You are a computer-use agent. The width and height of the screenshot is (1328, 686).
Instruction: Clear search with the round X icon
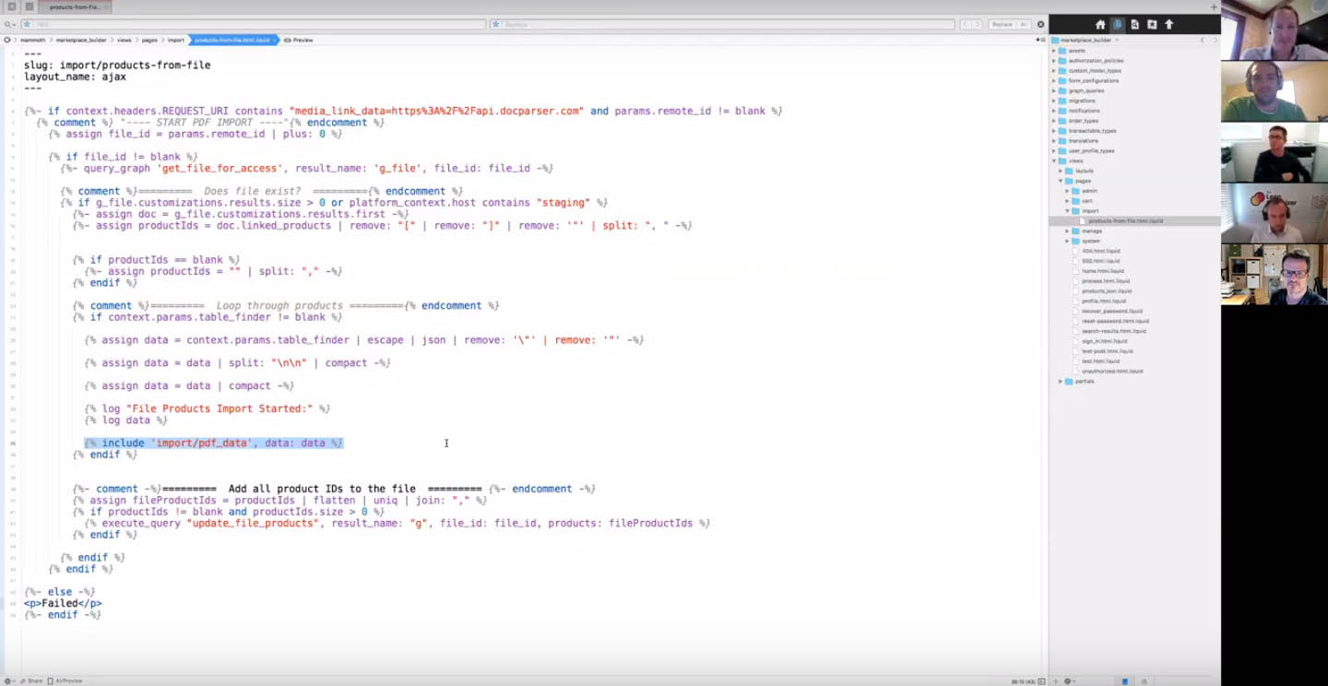1041,25
